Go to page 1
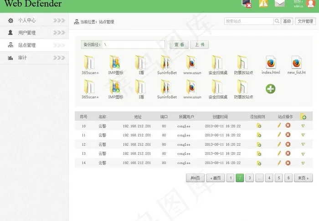The height and width of the screenshot is (221, 319). (230, 178)
